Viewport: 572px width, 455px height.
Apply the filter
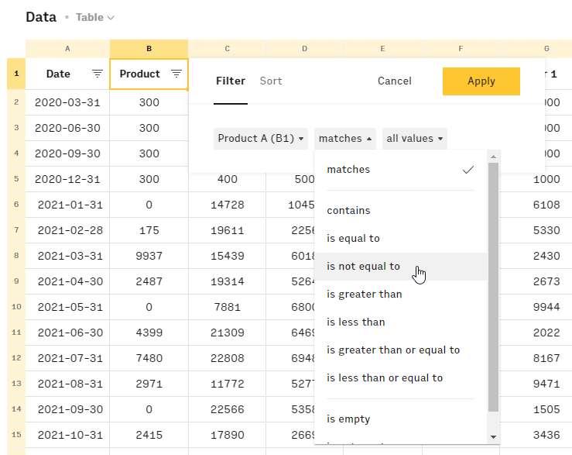(481, 81)
